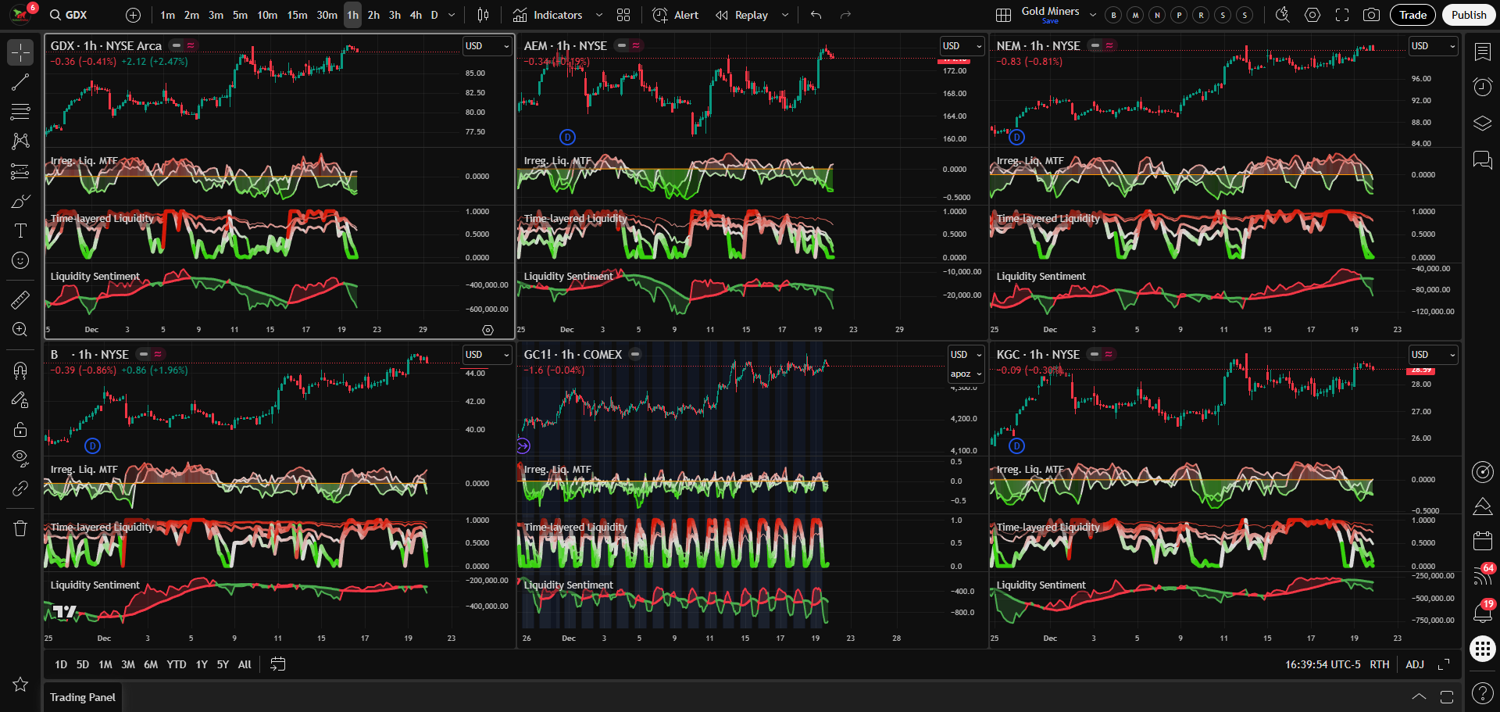The height and width of the screenshot is (712, 1500).
Task: Toggle lock all drawings icon
Action: coord(20,429)
